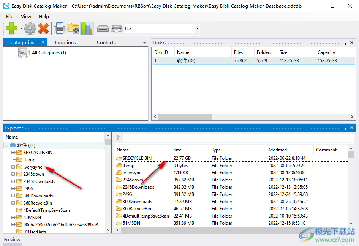
Task: Click the Explorer path input field
Action: 238,138
